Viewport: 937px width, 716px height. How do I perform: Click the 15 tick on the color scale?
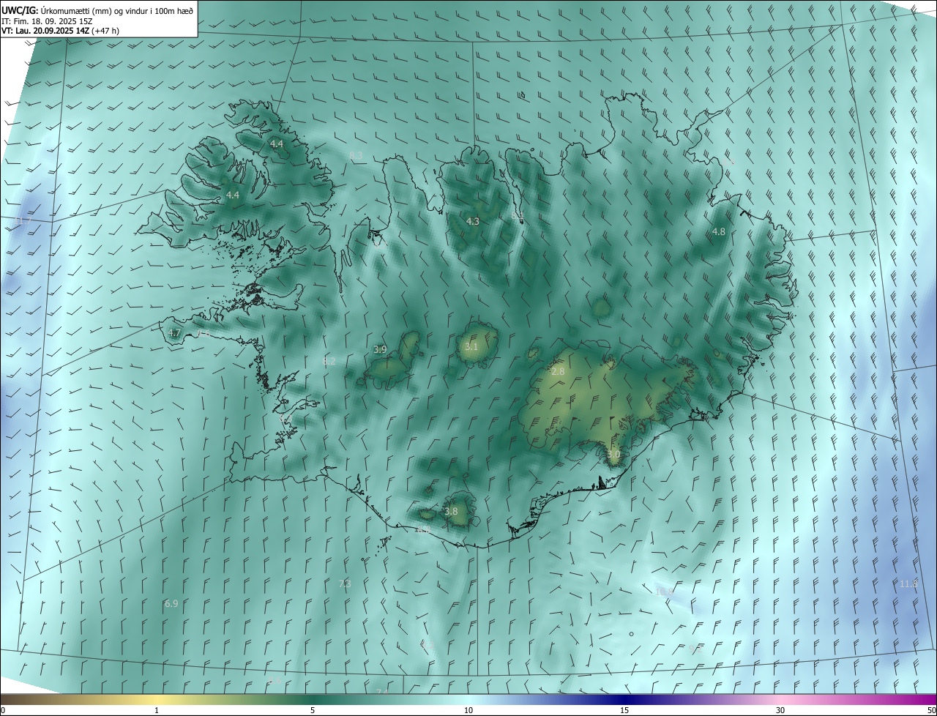[624, 710]
